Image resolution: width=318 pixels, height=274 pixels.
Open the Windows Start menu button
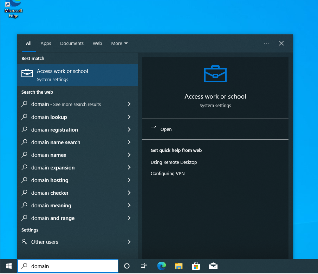click(9, 266)
